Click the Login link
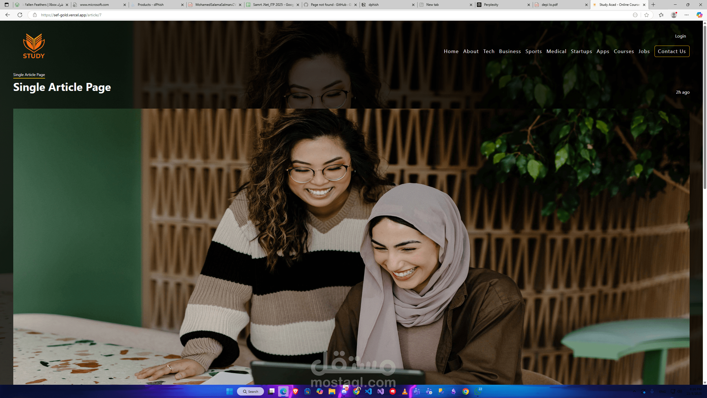The image size is (707, 398). tap(680, 36)
